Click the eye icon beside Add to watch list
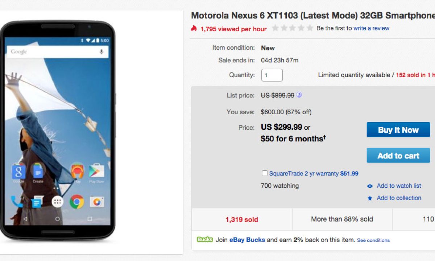 click(370, 186)
